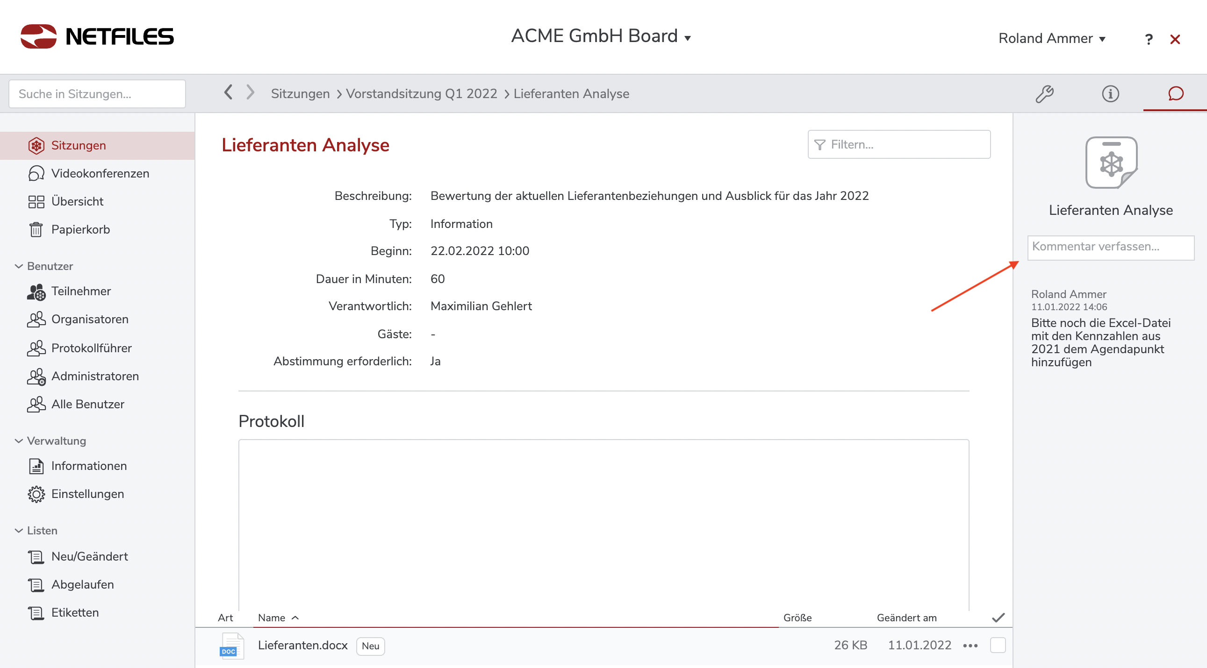Toggle select-all checkmark in table header
Viewport: 1207px width, 668px height.
click(998, 618)
